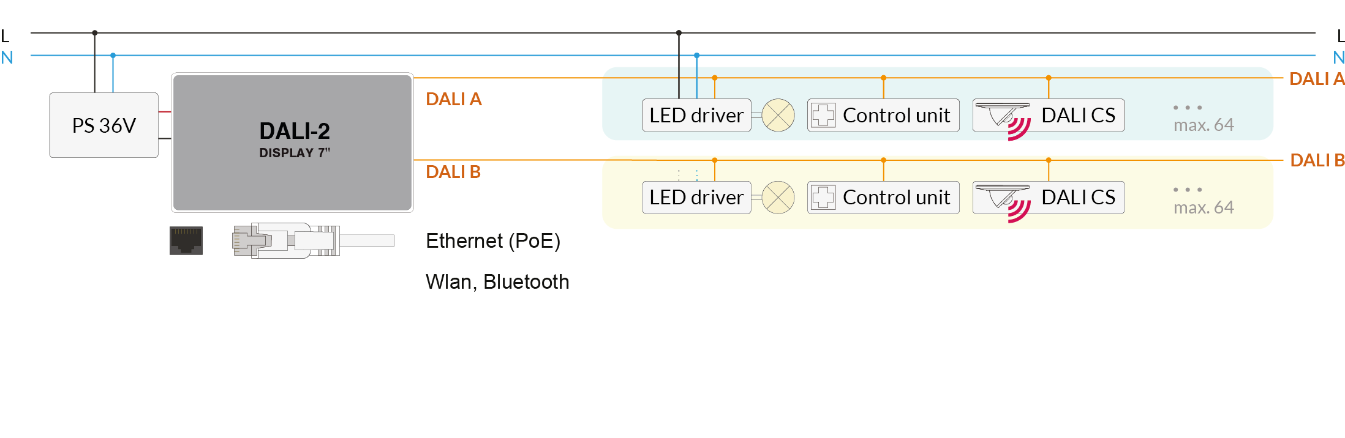Click the Ethernet (PoE) text label
Screen dimensions: 1345x438
coord(493,240)
